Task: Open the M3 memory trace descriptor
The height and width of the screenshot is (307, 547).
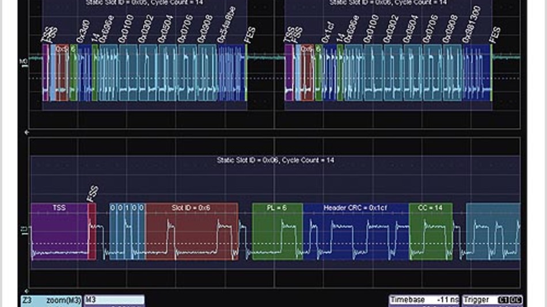Action: (114, 300)
